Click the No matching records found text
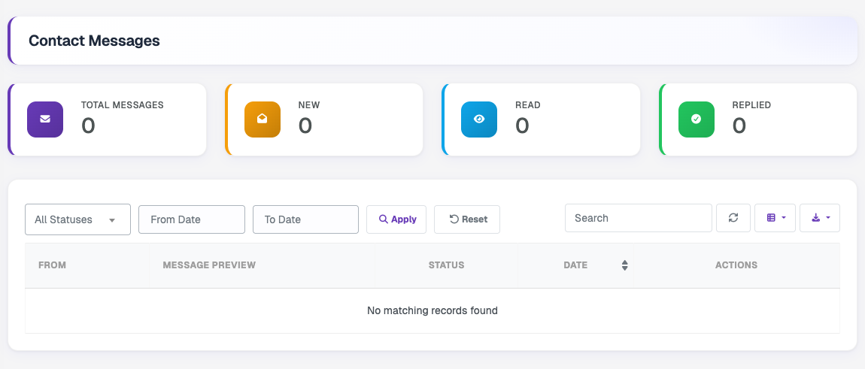 pyautogui.click(x=432, y=310)
